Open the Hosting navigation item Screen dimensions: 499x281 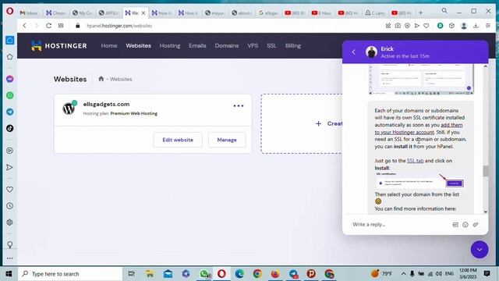170,46
